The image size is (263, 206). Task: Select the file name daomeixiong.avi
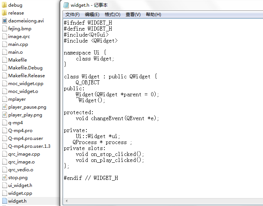pos(26,21)
